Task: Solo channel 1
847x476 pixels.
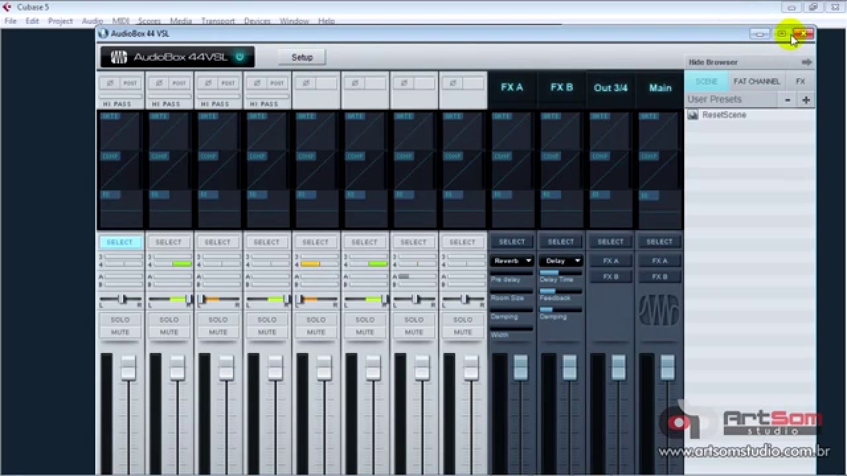Action: point(120,320)
